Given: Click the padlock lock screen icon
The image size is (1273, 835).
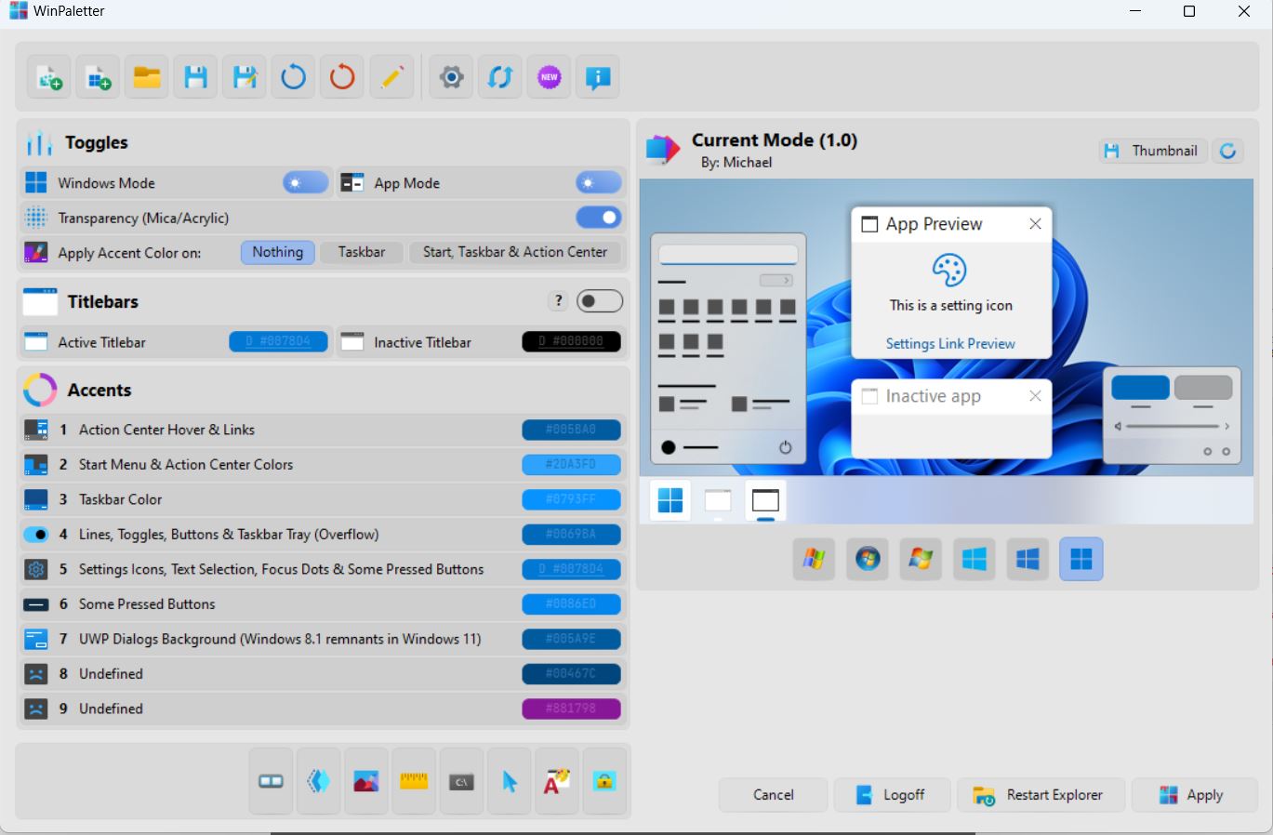Looking at the screenshot, I should point(604,782).
